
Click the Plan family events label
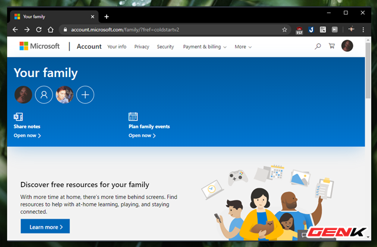click(x=149, y=126)
